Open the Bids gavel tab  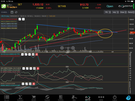coord(74,98)
